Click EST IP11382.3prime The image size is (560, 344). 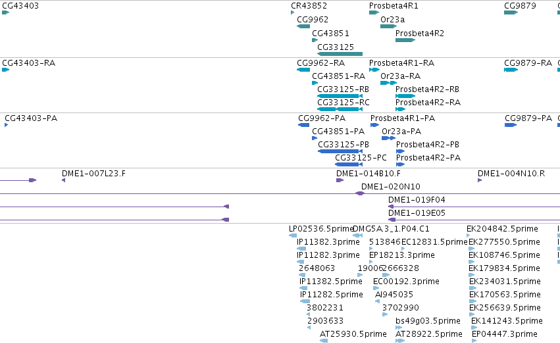tap(328, 242)
